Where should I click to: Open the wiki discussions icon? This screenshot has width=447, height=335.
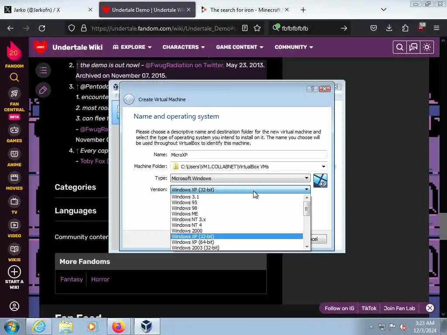pos(413,47)
